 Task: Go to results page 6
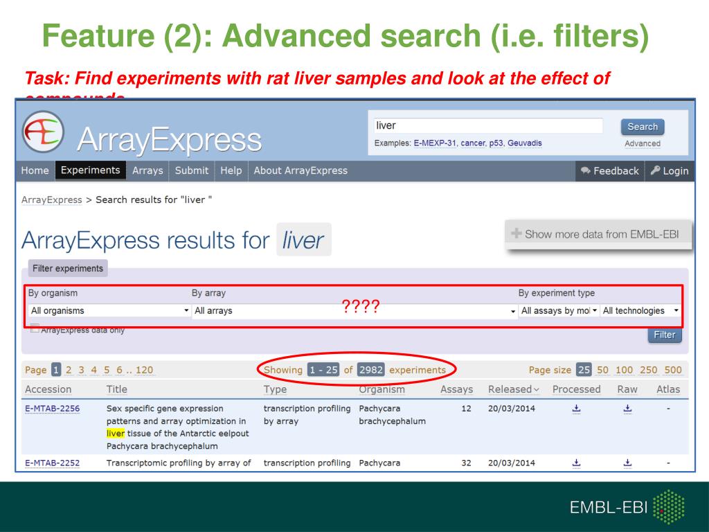119,370
